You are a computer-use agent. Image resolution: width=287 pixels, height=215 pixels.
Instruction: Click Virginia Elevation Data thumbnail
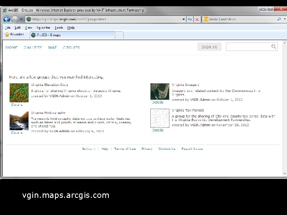pyautogui.click(x=19, y=93)
